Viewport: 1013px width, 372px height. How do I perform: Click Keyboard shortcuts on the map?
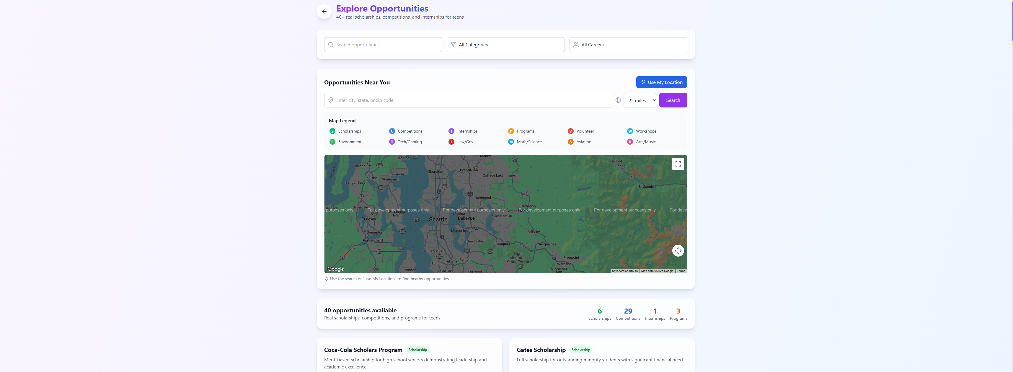(x=624, y=271)
